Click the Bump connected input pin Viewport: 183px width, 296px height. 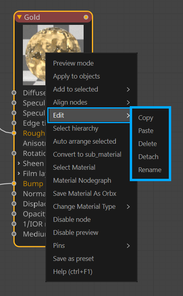tap(14, 184)
